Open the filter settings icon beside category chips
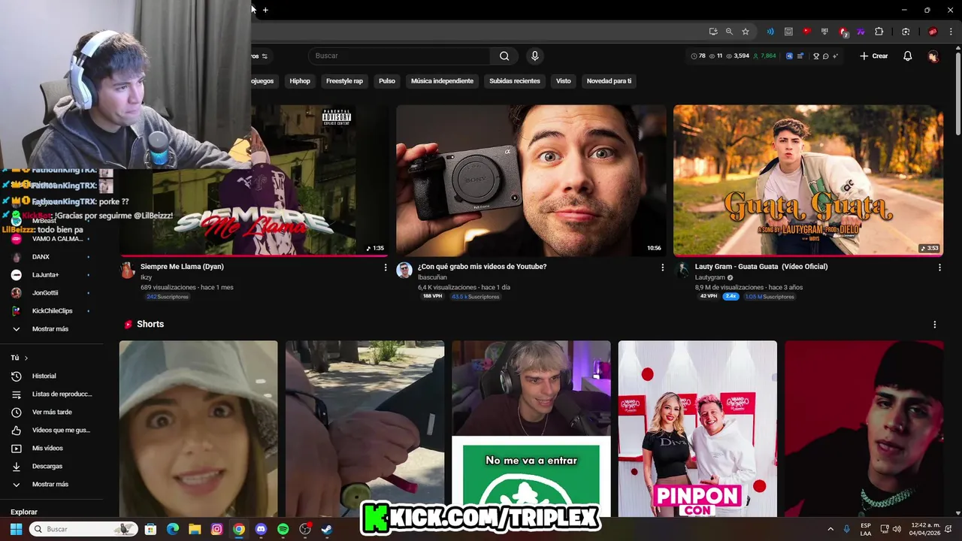Viewport: 962px width, 541px height. pos(265,56)
